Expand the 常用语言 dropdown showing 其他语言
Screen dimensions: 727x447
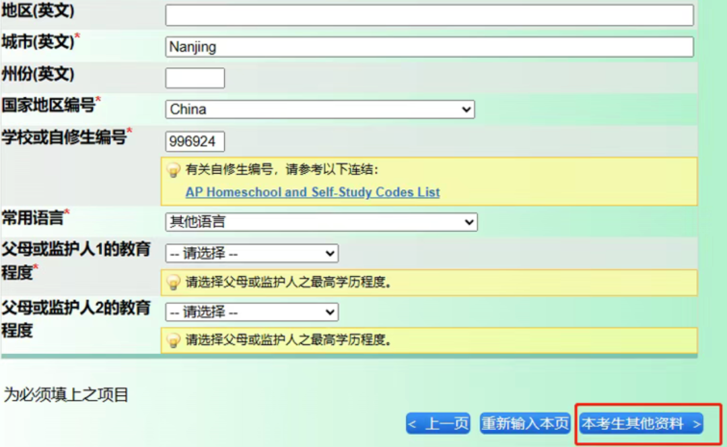point(321,222)
